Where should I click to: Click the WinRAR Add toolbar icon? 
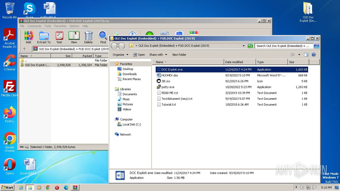point(28,37)
